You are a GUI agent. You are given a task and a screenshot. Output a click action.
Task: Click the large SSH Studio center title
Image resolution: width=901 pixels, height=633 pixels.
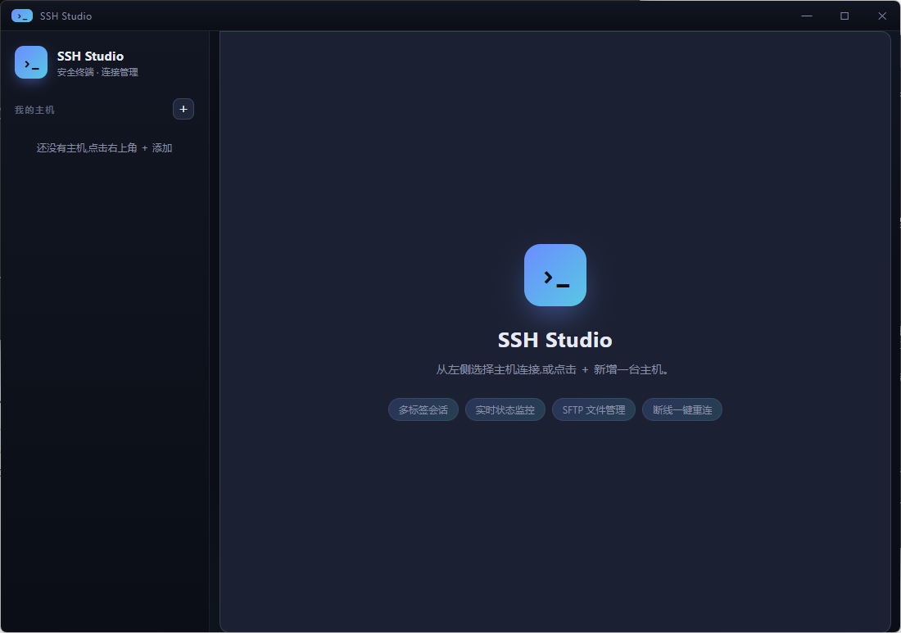(x=555, y=340)
